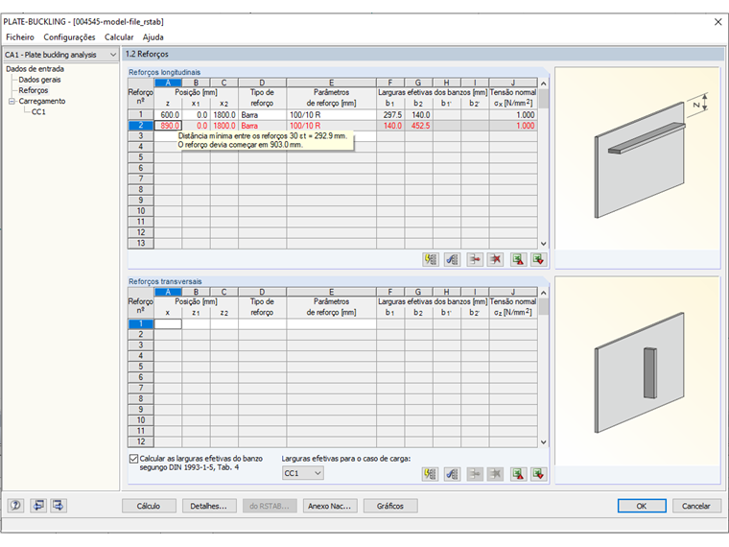Open the CA1 - Plate buckling analysis dropdown
The width and height of the screenshot is (729, 547).
pyautogui.click(x=60, y=55)
